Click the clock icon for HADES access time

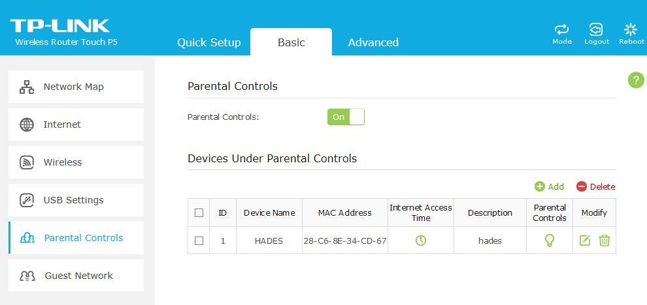tap(420, 240)
